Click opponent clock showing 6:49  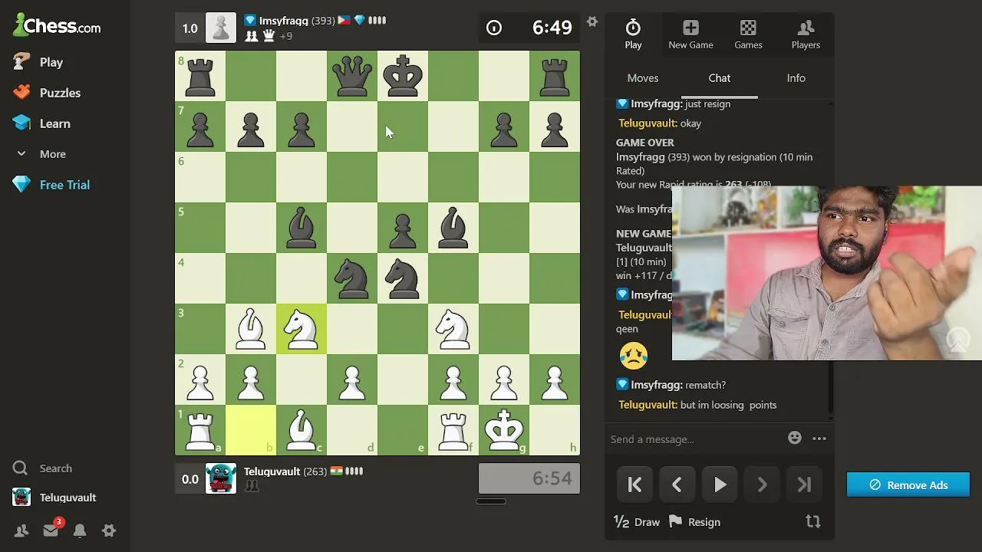pyautogui.click(x=529, y=28)
